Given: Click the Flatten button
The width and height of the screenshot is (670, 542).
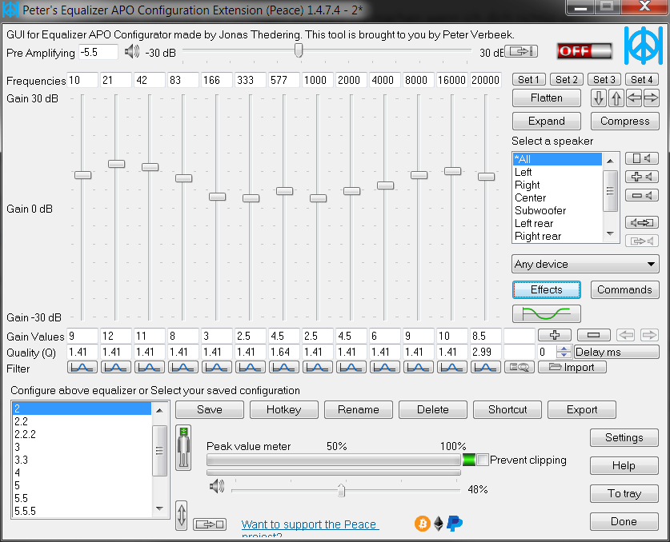Looking at the screenshot, I should (547, 98).
